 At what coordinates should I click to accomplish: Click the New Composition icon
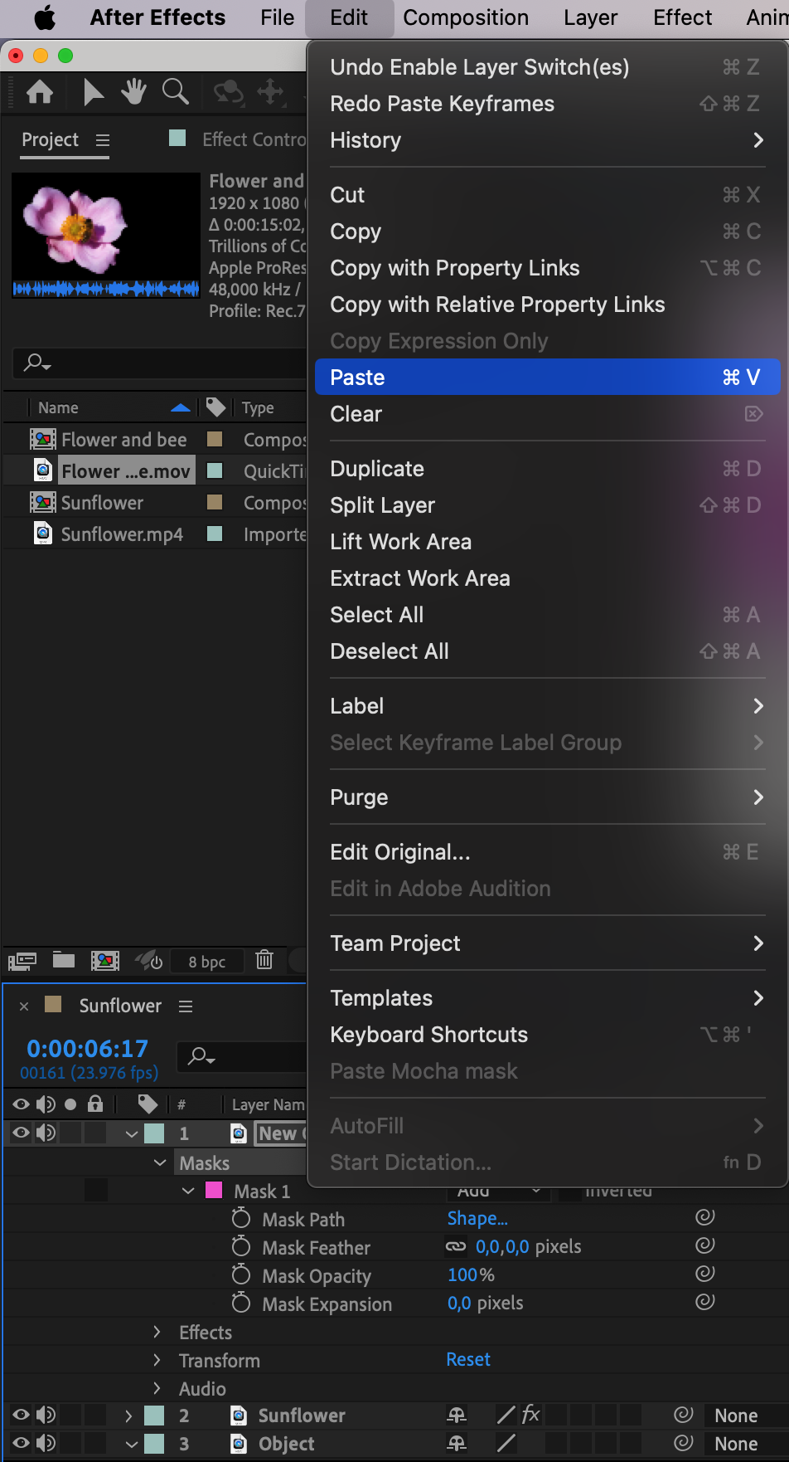coord(105,961)
